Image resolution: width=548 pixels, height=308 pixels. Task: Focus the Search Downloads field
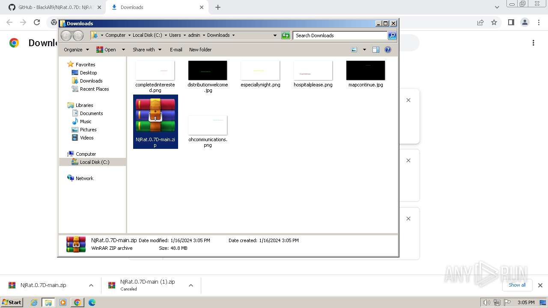point(340,36)
